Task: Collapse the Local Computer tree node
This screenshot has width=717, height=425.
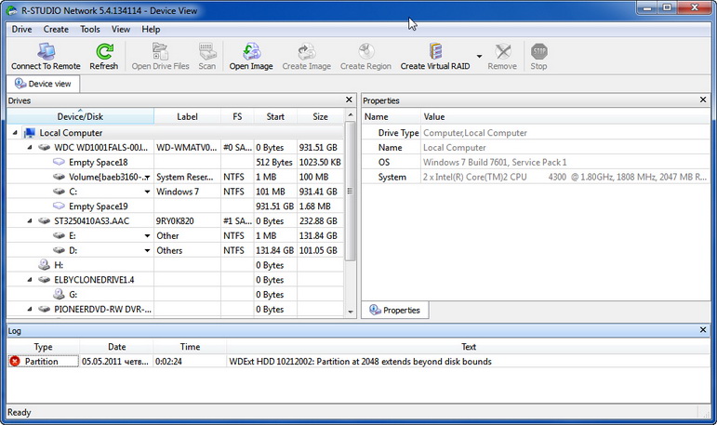Action: click(16, 133)
